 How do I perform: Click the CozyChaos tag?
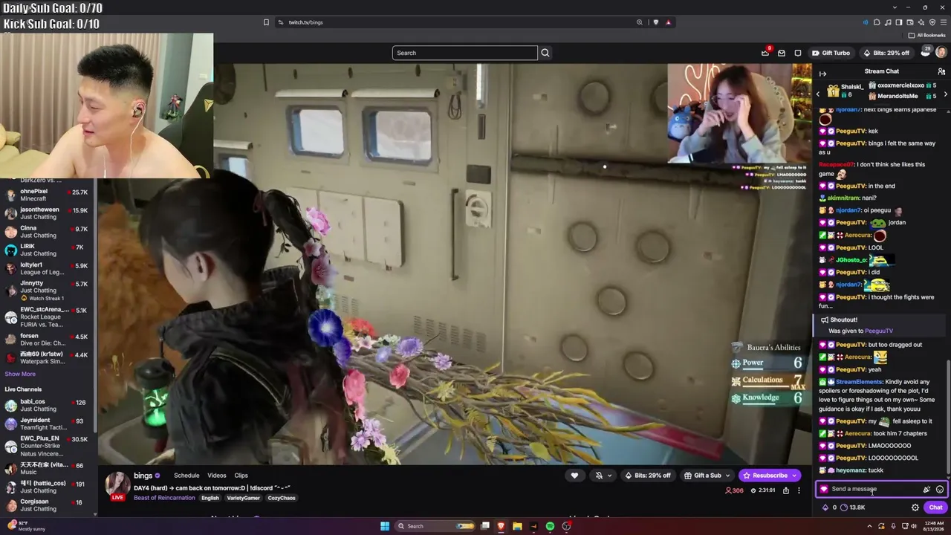click(x=282, y=498)
